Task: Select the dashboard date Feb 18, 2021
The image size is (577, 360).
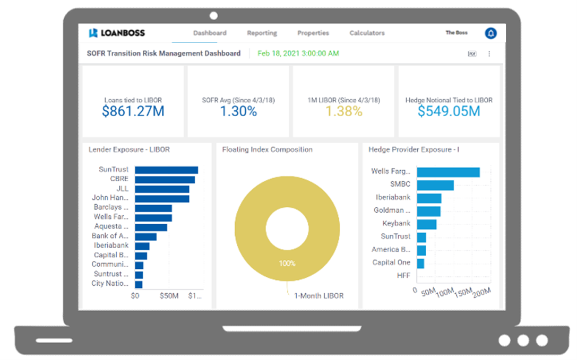Action: tap(298, 54)
